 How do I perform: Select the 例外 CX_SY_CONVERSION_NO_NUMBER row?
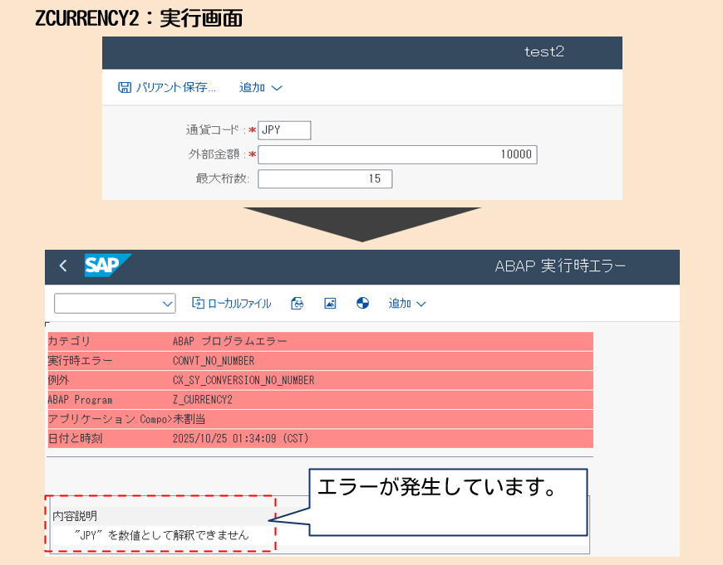320,380
